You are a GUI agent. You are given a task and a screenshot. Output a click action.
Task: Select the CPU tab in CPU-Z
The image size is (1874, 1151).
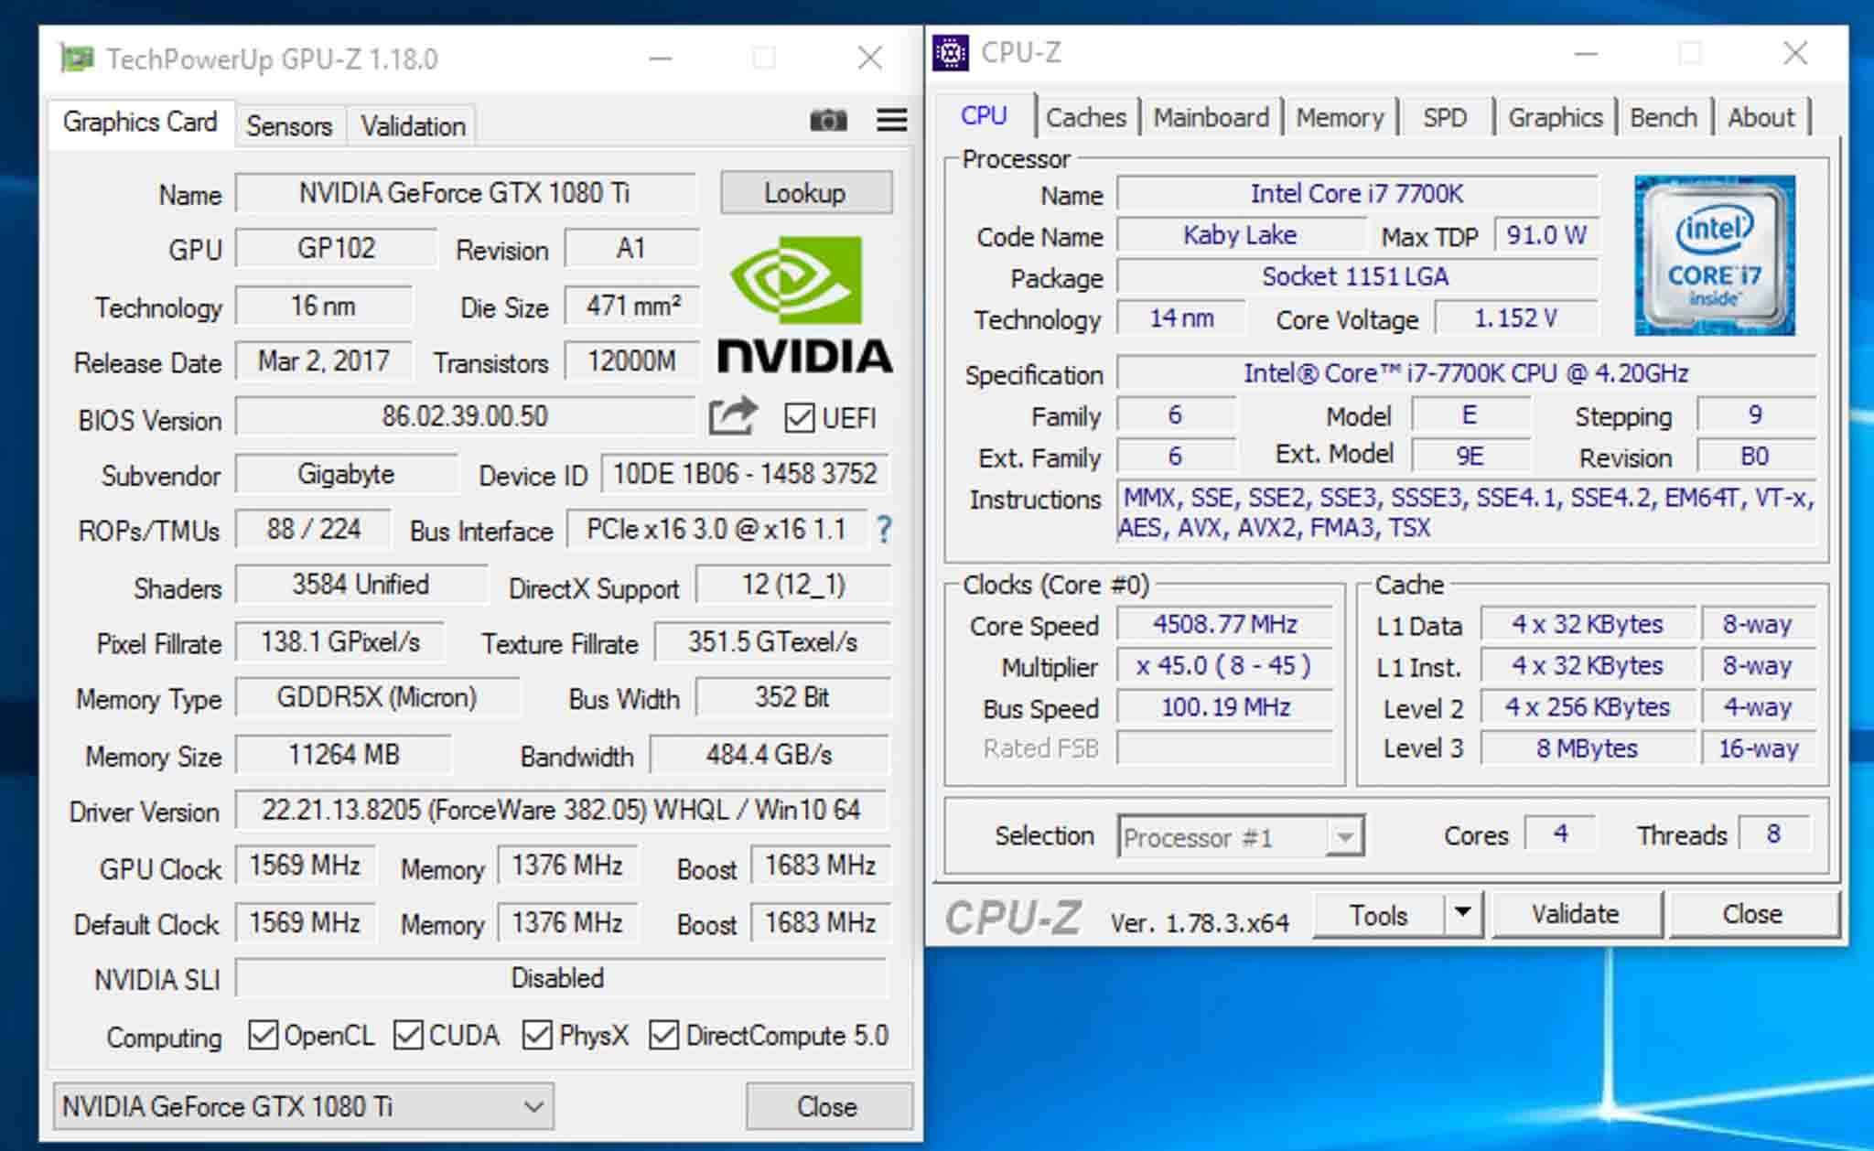[x=985, y=115]
